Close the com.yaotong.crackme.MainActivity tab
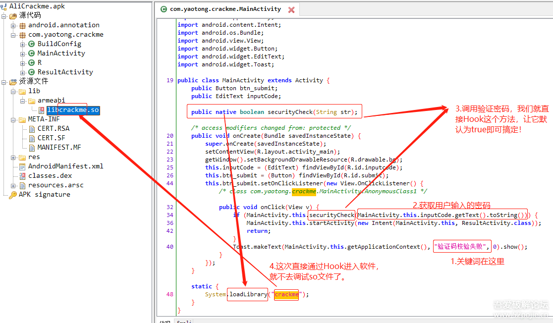The image size is (553, 323). pos(291,10)
